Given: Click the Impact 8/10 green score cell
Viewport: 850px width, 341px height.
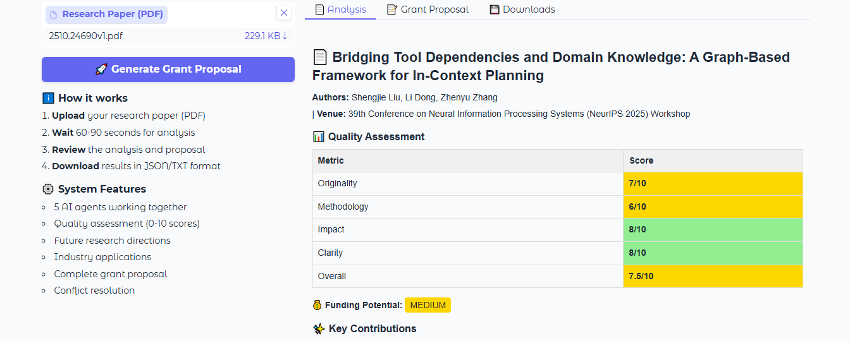Looking at the screenshot, I should [712, 230].
